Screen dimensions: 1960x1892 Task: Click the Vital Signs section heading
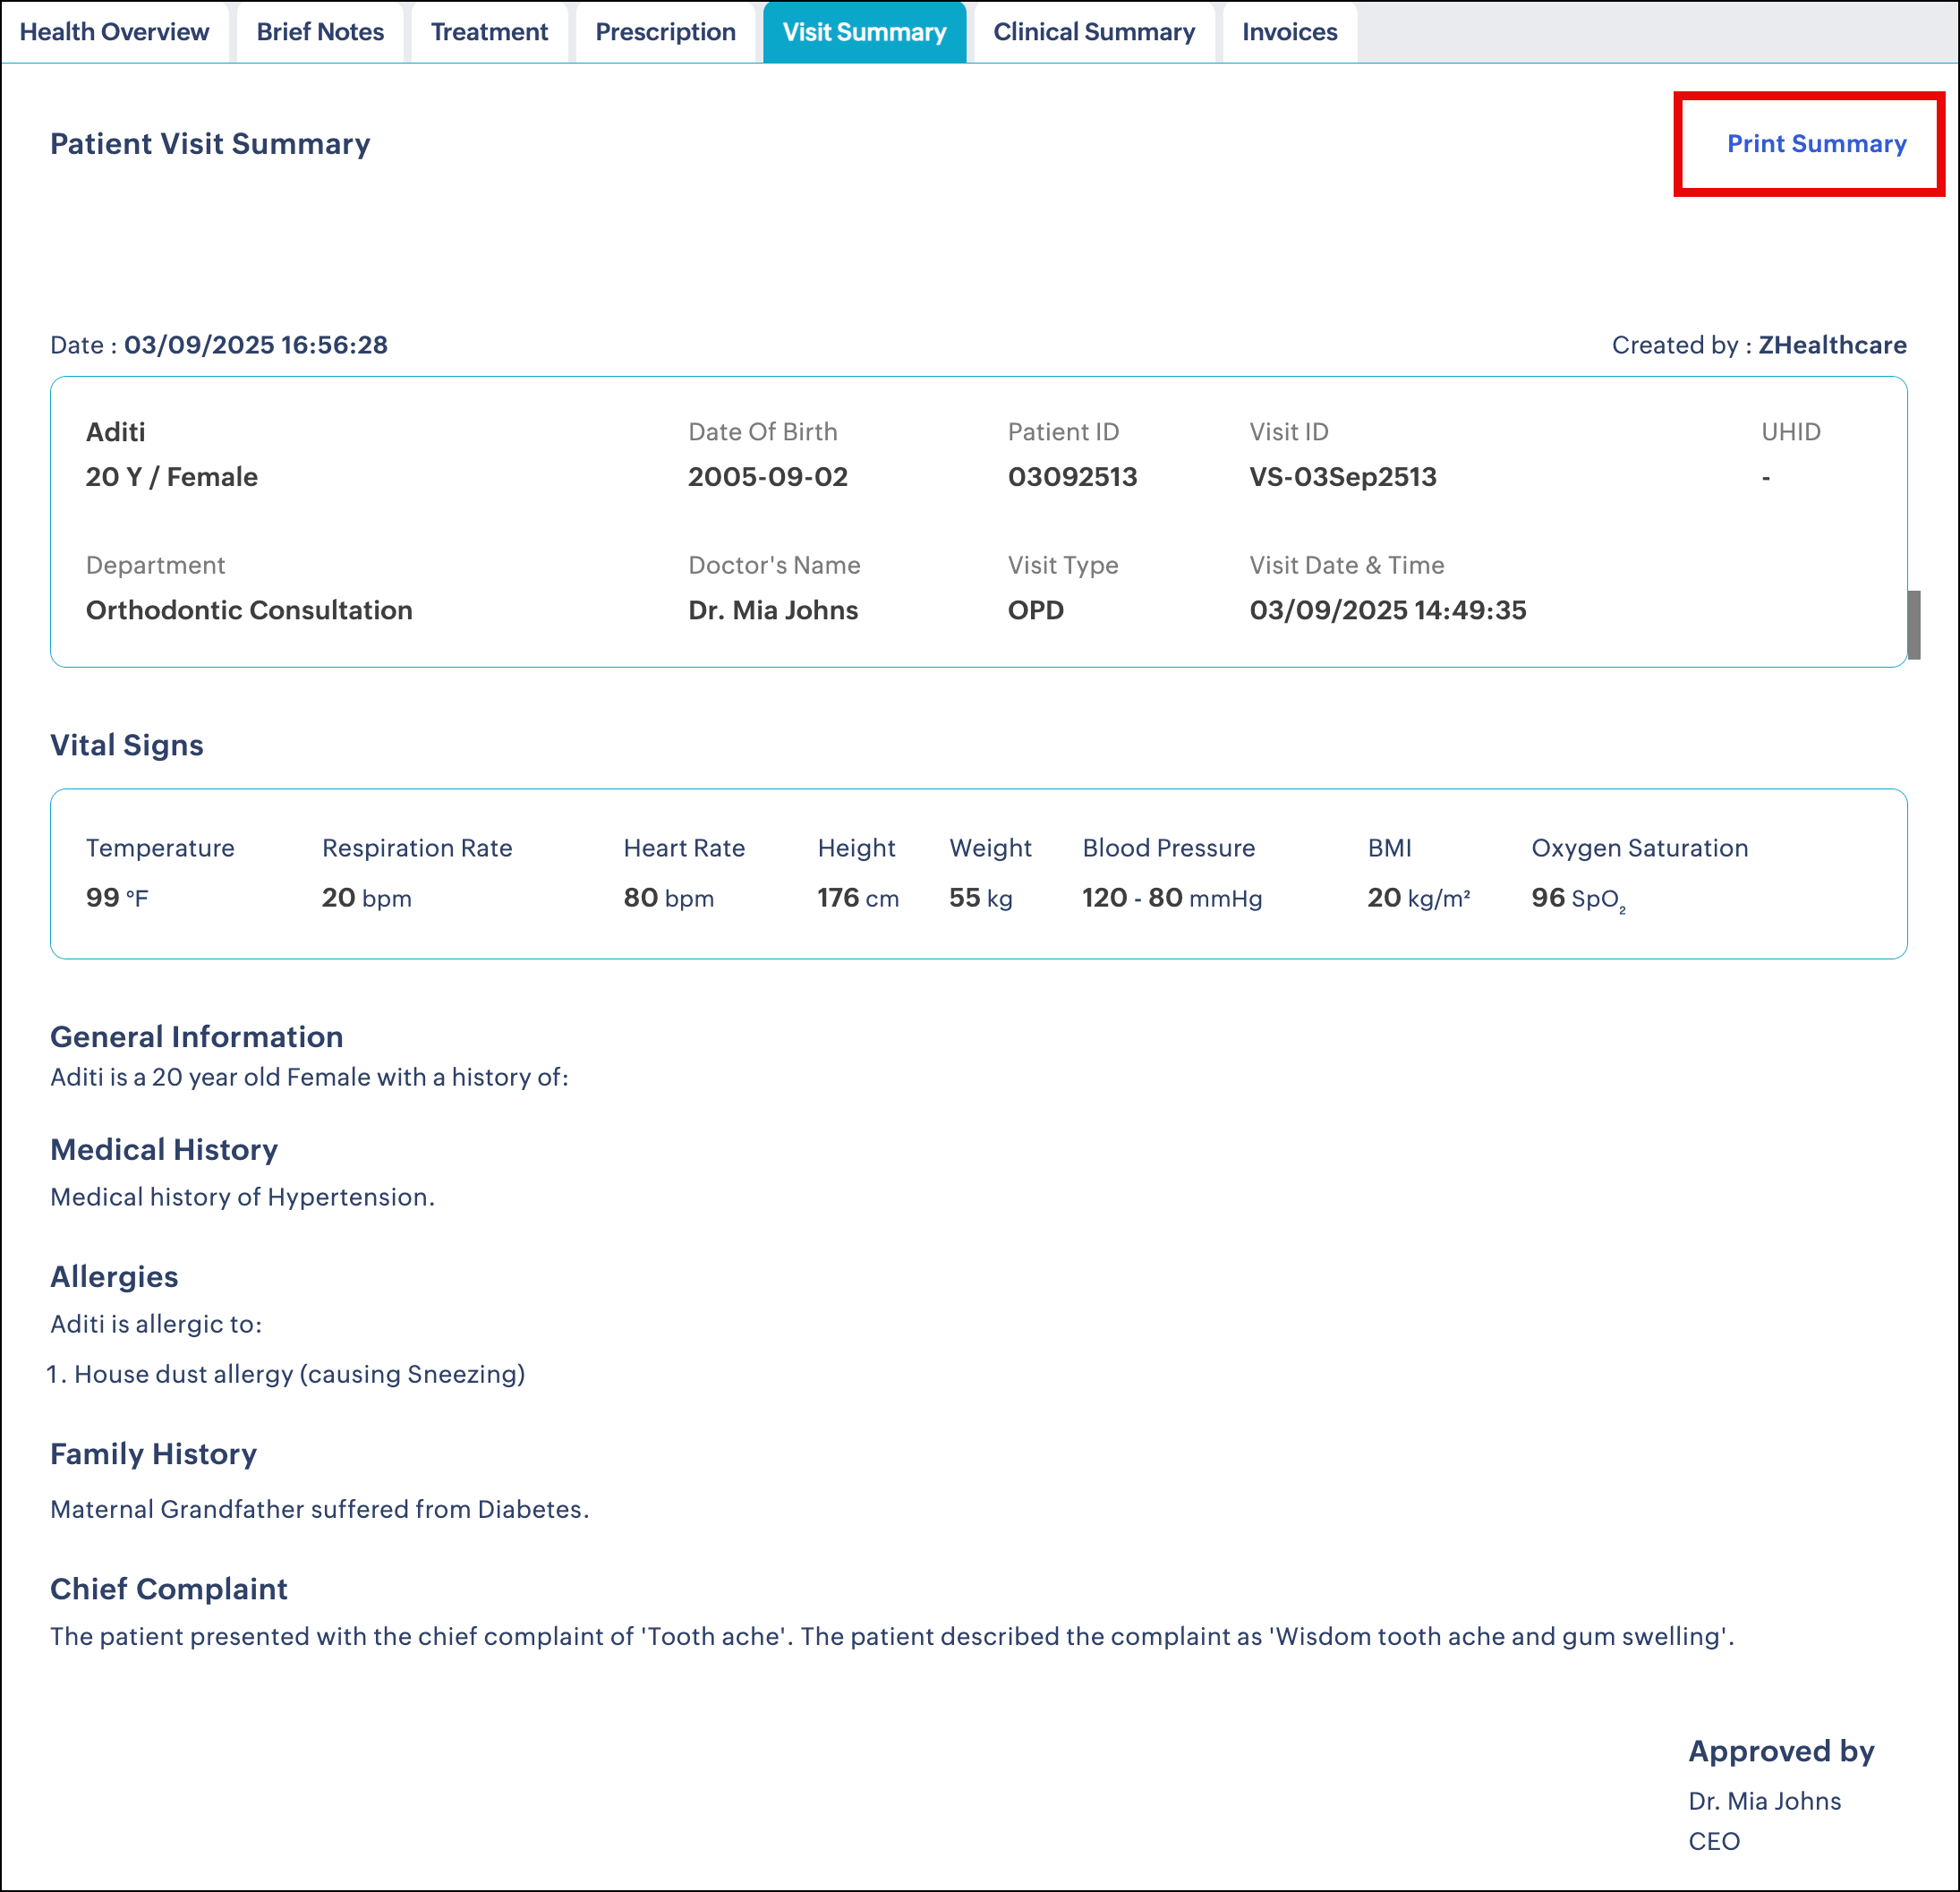pos(127,745)
